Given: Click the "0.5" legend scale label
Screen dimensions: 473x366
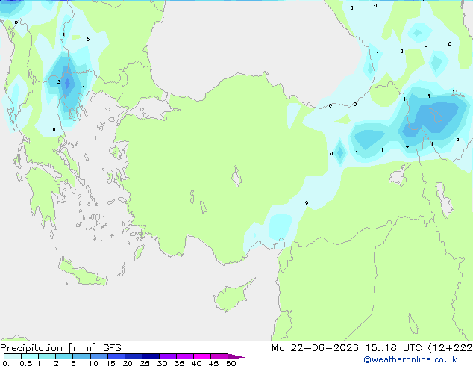Looking at the screenshot, I should 26,363.
